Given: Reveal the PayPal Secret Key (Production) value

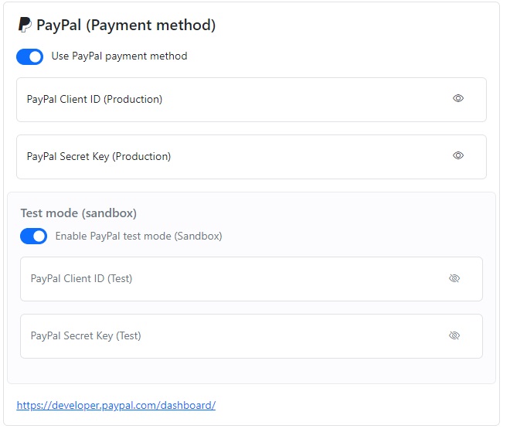Looking at the screenshot, I should point(458,156).
